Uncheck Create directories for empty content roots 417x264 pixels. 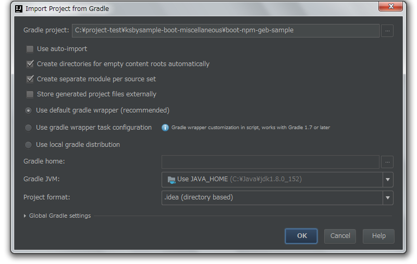[x=30, y=64]
